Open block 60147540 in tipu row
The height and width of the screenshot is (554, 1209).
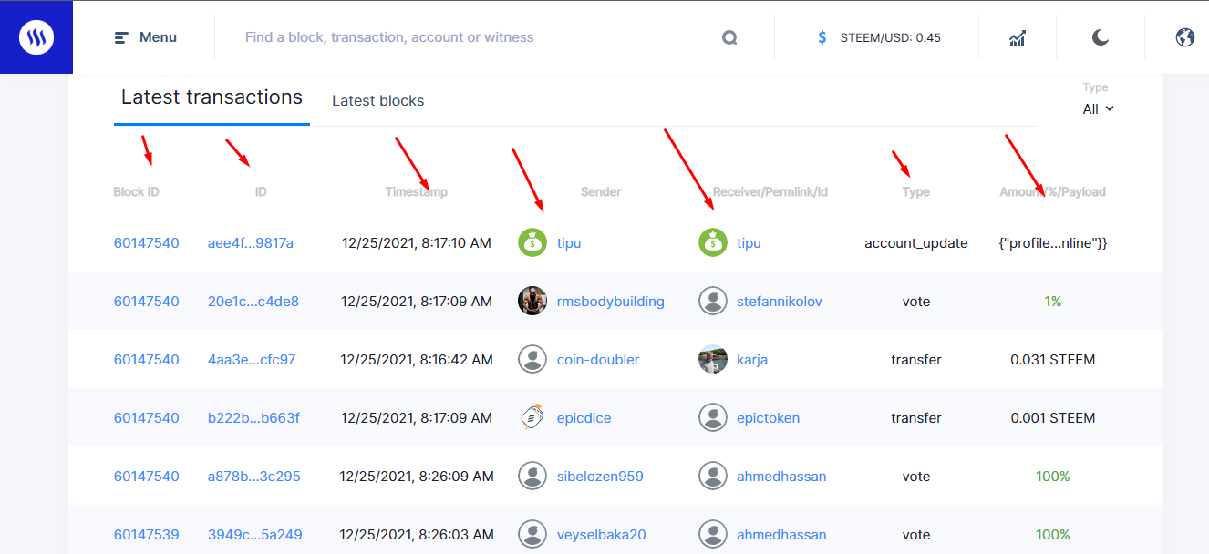point(147,243)
